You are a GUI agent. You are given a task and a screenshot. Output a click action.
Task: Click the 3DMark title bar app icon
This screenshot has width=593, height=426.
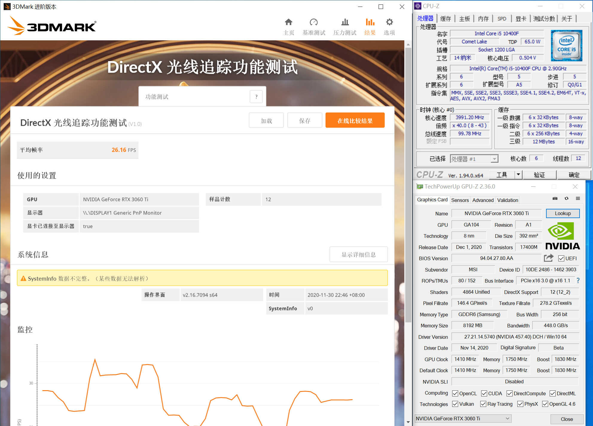[x=7, y=7]
